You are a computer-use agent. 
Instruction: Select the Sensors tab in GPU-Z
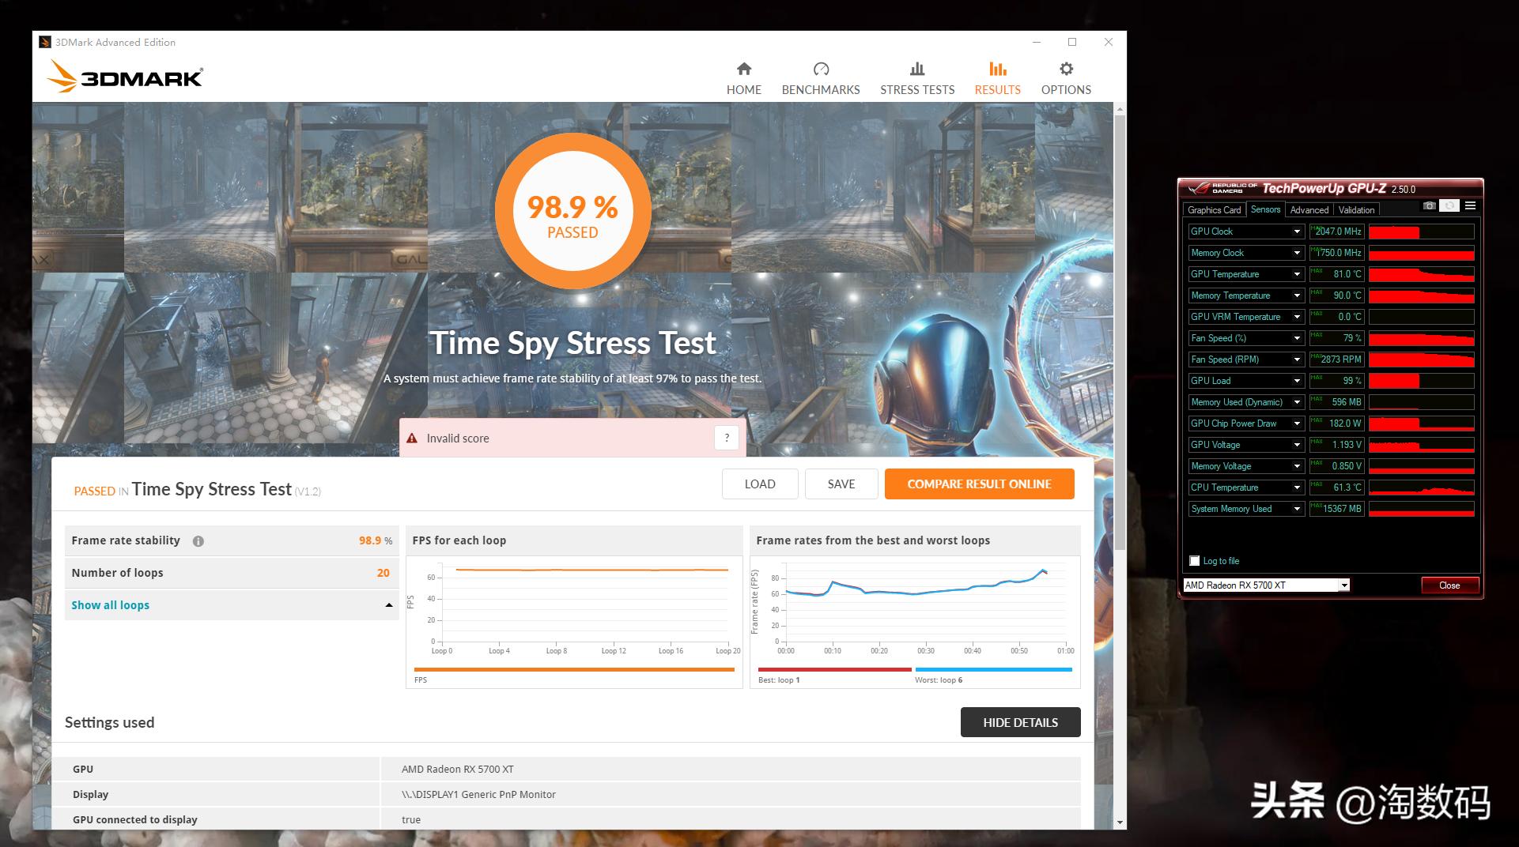[x=1265, y=209]
